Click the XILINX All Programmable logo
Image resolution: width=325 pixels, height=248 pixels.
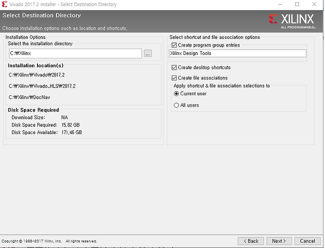(x=292, y=21)
